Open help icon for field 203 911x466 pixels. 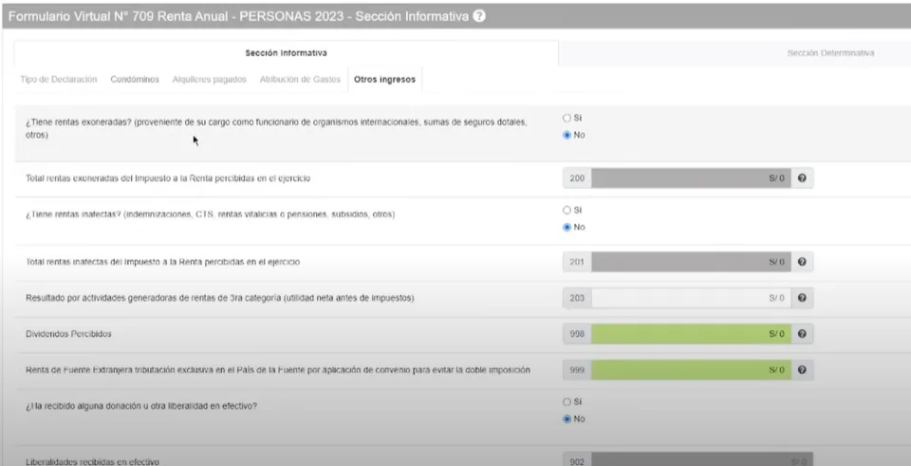pos(803,298)
